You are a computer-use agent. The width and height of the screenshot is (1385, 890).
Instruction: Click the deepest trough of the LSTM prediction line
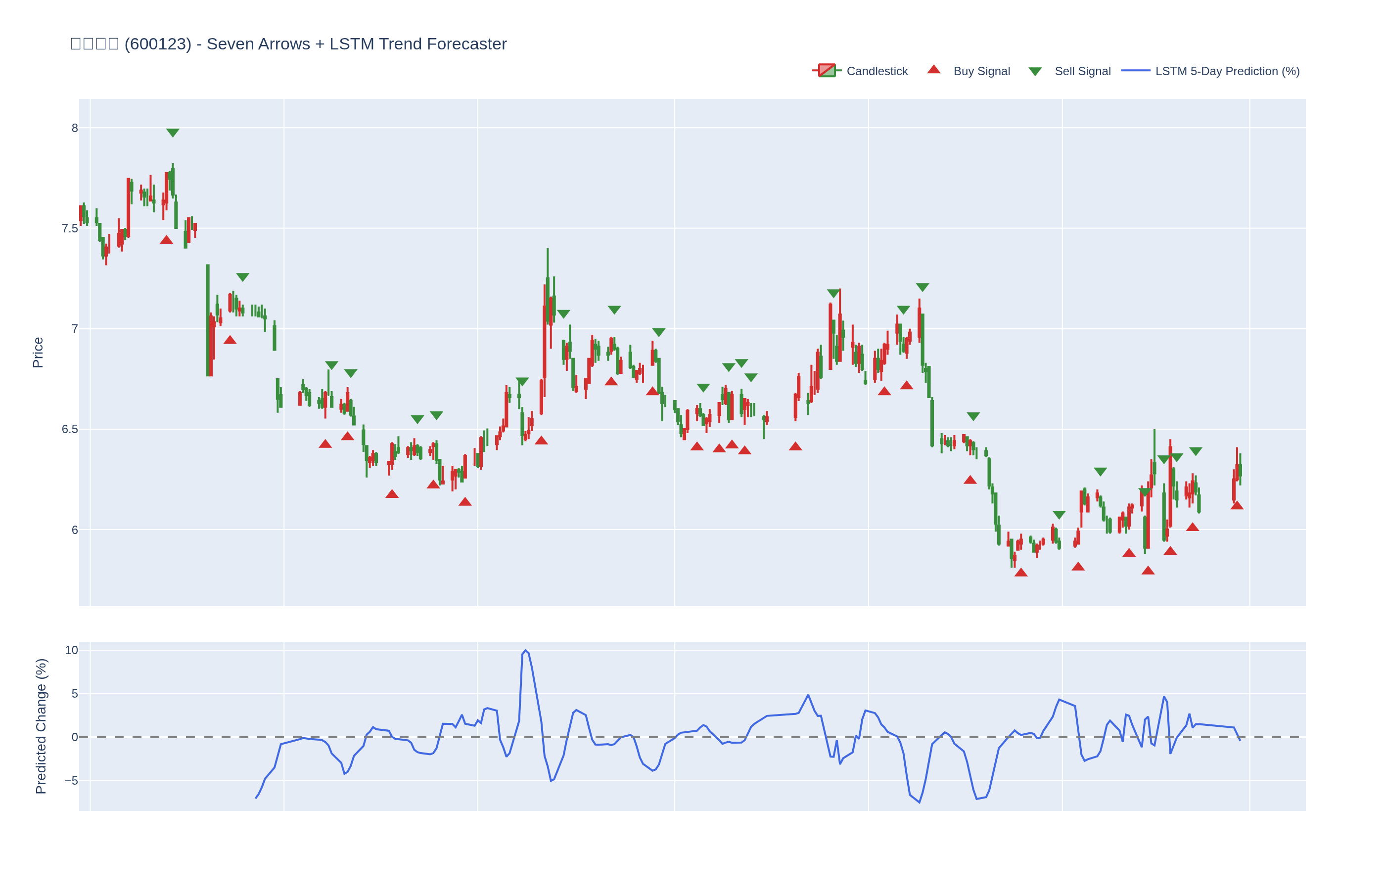click(x=919, y=802)
